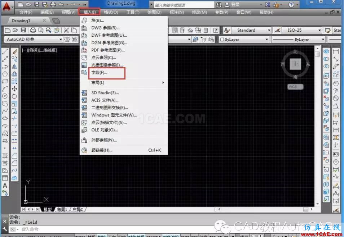The height and width of the screenshot is (237, 344).
Task: Select the Rectangle draw tool
Action: [5, 81]
